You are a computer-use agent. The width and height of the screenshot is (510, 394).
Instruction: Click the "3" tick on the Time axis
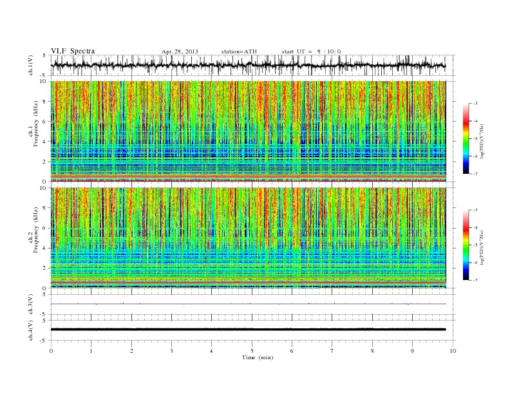171,351
